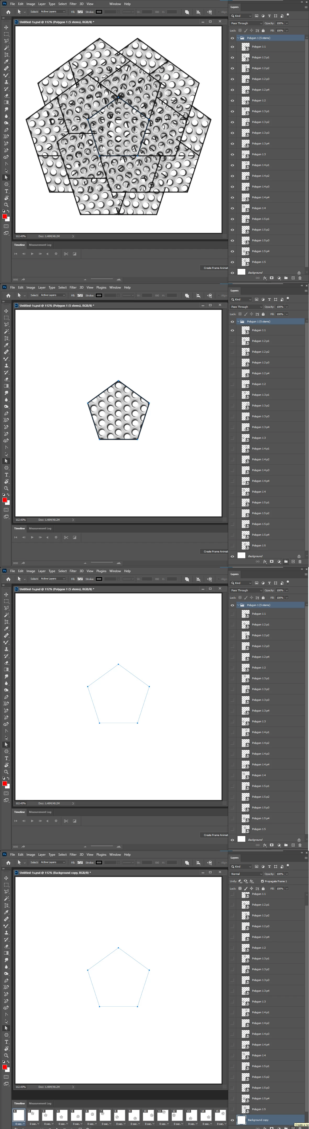
Task: Toggle the Propagate Frame 1 checkbox
Action: (x=262, y=881)
